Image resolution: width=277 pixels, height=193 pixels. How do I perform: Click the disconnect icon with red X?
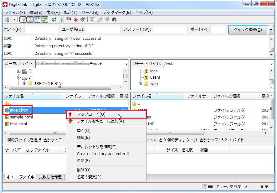point(76,19)
